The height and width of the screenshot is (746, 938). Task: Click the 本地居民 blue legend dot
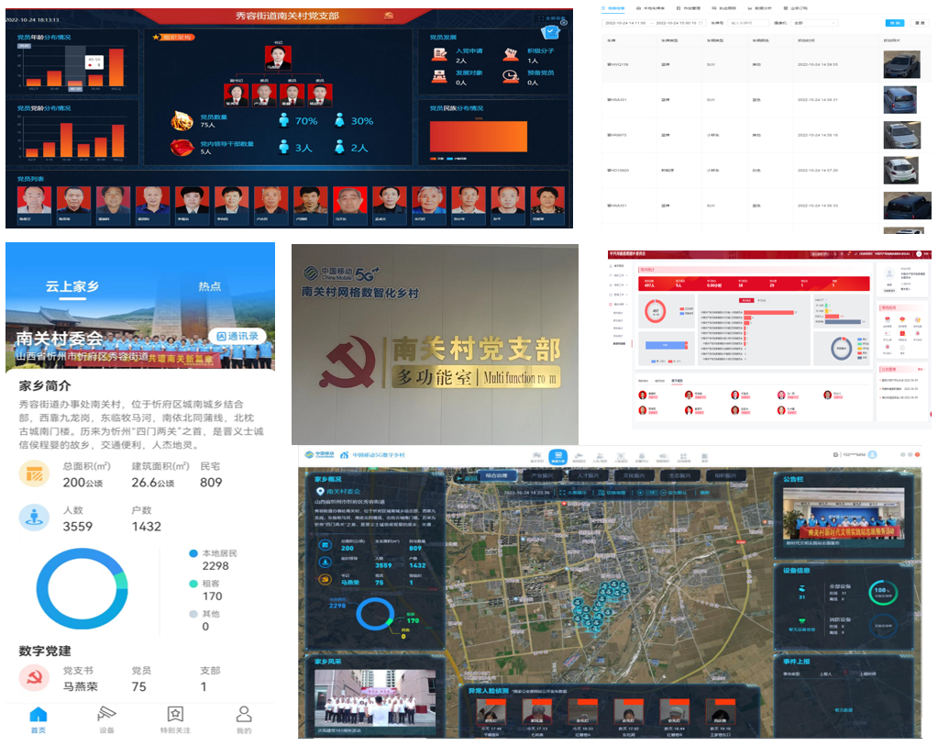tap(193, 553)
